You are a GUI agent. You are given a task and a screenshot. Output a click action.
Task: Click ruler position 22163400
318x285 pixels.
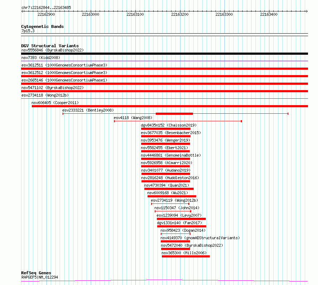269,14
